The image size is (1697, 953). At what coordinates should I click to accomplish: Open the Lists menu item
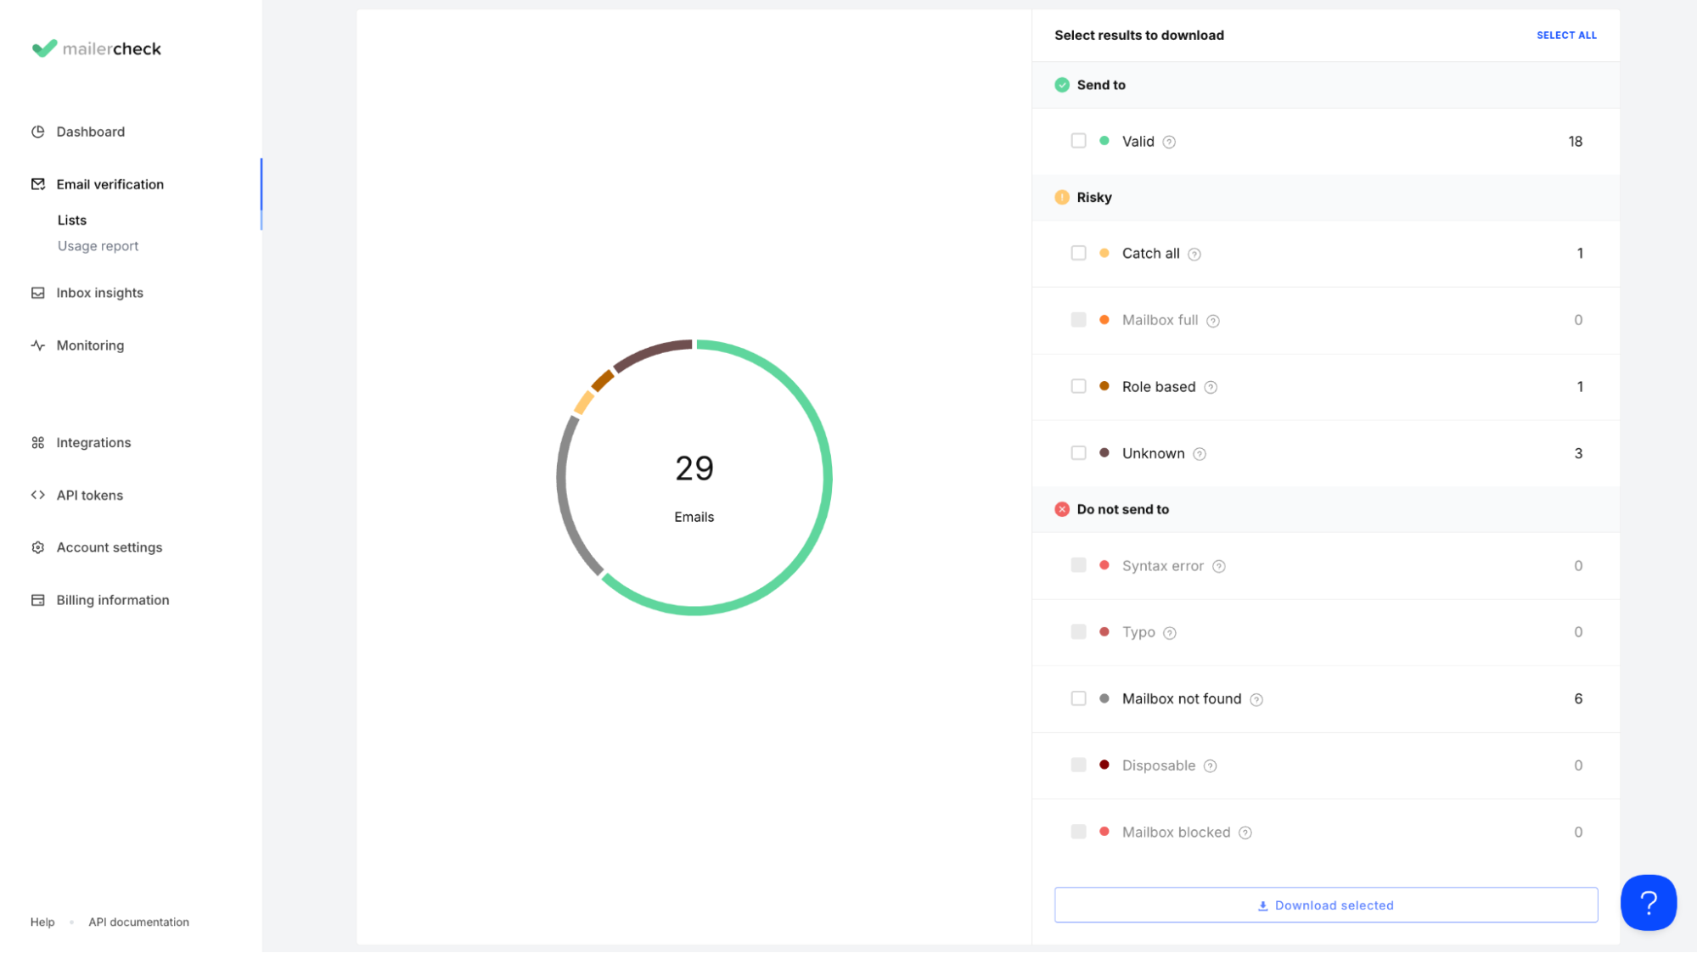[x=72, y=219]
